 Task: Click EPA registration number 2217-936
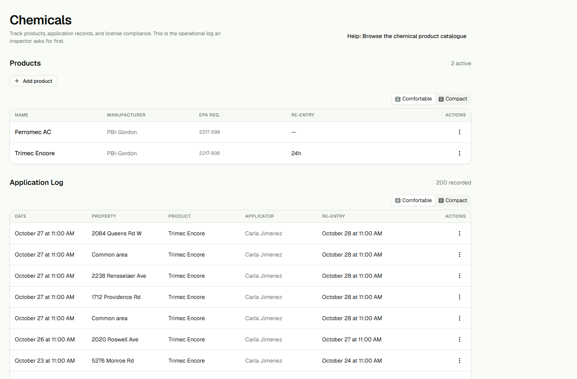(x=210, y=153)
